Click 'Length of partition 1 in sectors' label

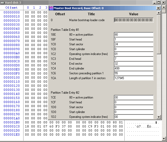pos(87,78)
